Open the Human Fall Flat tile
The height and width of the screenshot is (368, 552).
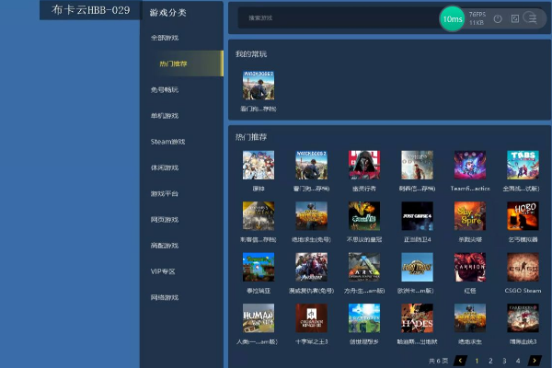[x=259, y=318]
